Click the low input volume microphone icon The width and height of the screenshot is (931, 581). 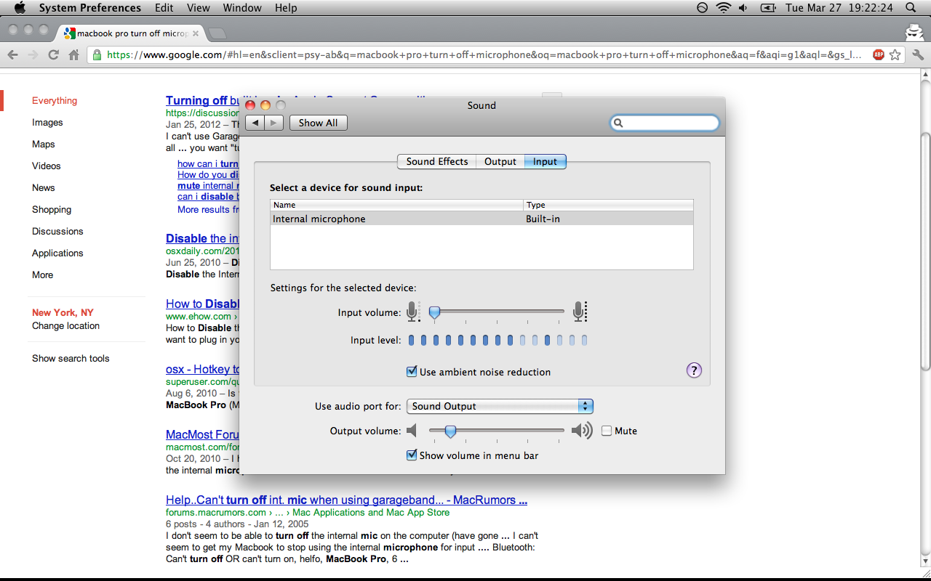(412, 312)
